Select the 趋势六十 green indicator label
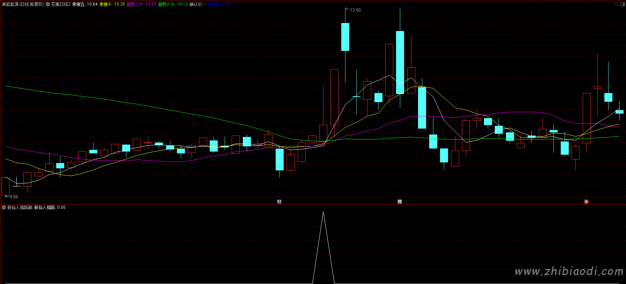 [173, 4]
